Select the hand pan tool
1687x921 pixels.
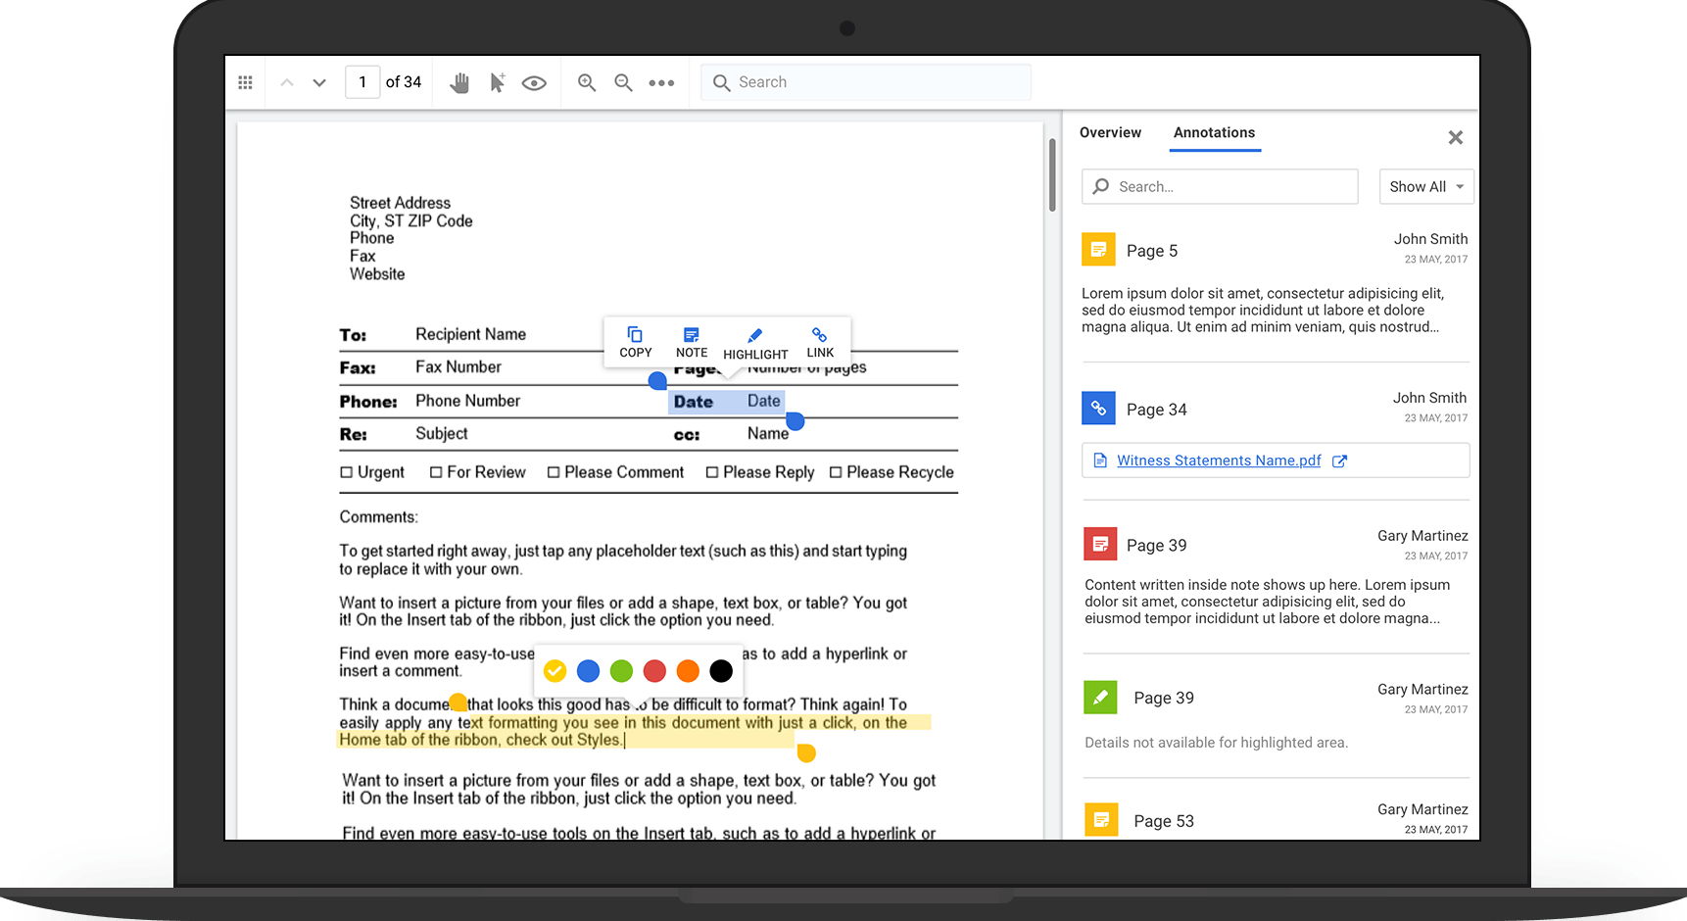(459, 83)
